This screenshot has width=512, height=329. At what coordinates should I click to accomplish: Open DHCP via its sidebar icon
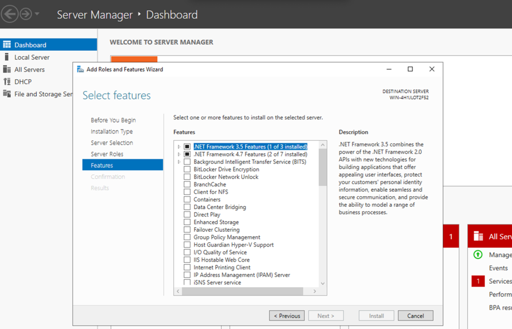point(7,81)
